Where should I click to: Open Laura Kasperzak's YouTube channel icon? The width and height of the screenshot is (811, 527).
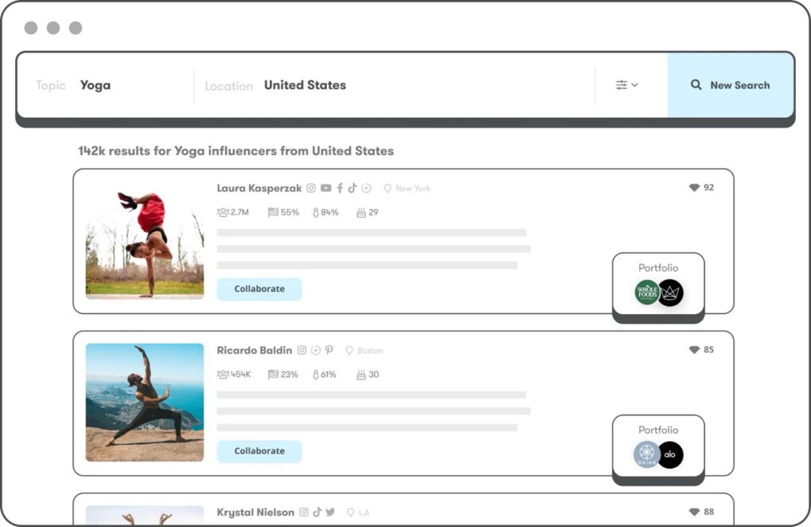pos(326,188)
